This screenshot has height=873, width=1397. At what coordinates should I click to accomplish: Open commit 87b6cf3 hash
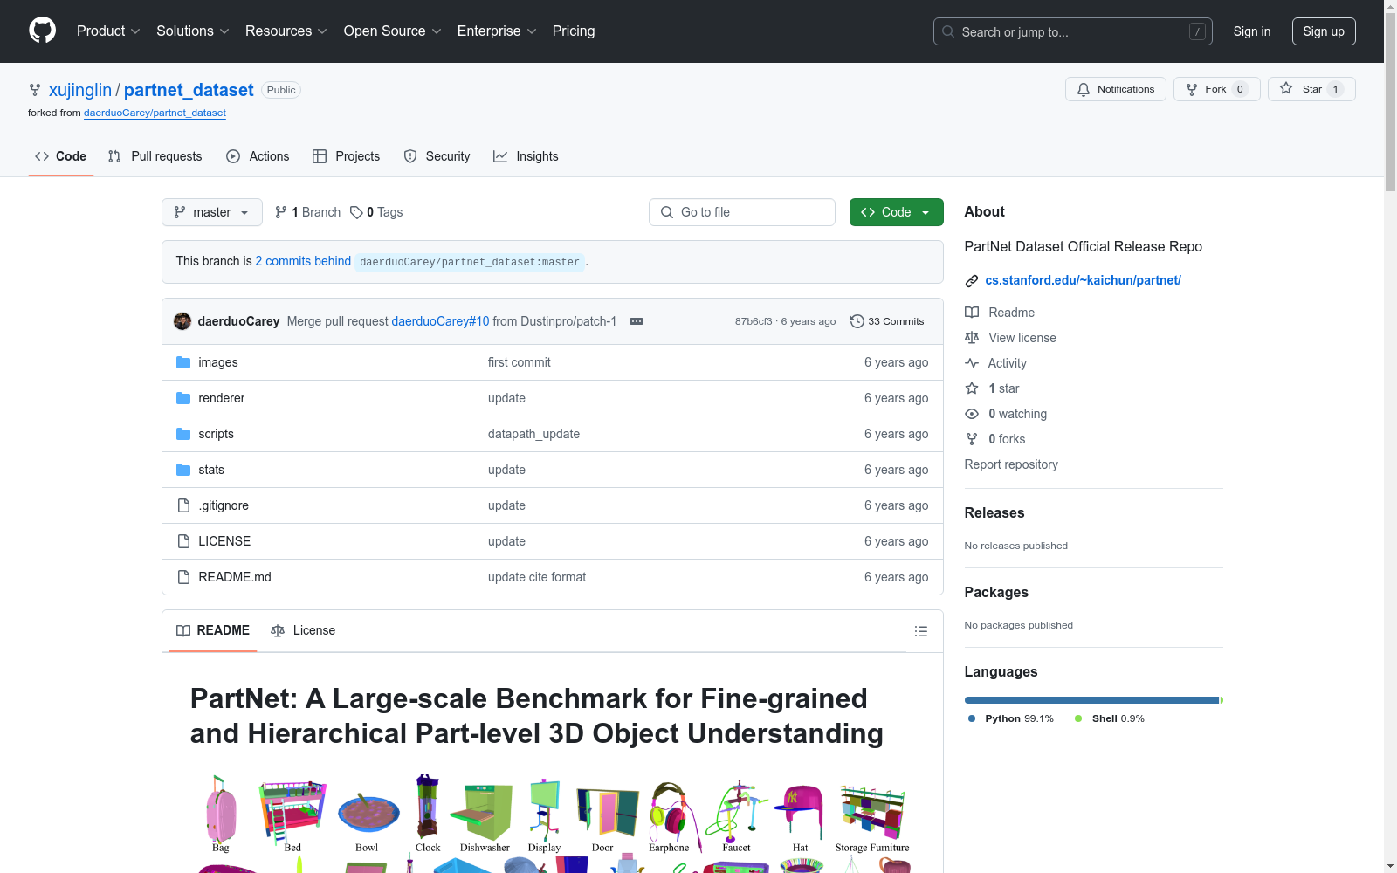click(754, 321)
